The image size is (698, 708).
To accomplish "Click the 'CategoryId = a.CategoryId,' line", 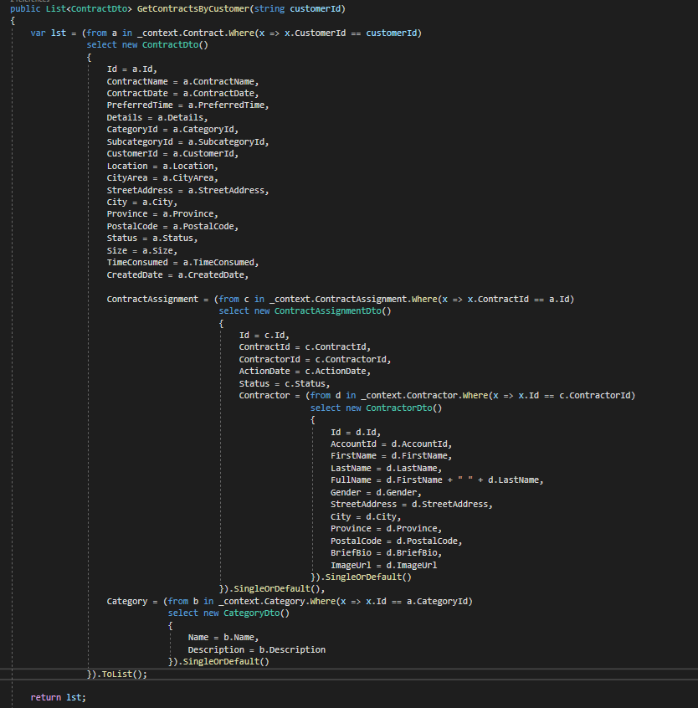I will click(172, 130).
